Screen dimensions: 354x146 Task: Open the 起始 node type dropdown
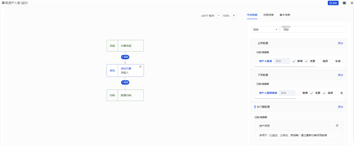(x=265, y=29)
